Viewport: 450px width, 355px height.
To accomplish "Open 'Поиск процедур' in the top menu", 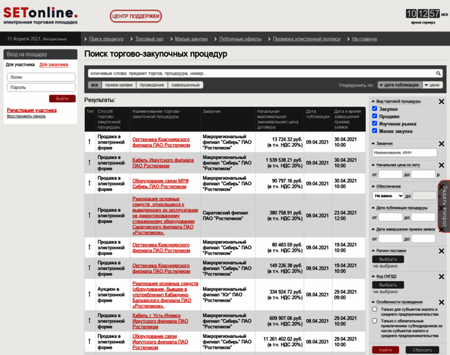I will 106,39.
